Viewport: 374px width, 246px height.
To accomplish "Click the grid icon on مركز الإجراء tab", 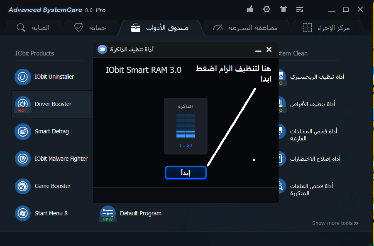I will [307, 28].
